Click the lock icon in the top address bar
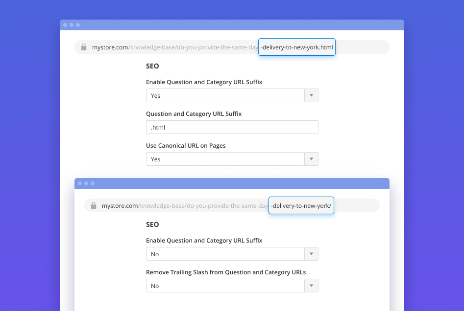This screenshot has width=464, height=311. coord(84,47)
